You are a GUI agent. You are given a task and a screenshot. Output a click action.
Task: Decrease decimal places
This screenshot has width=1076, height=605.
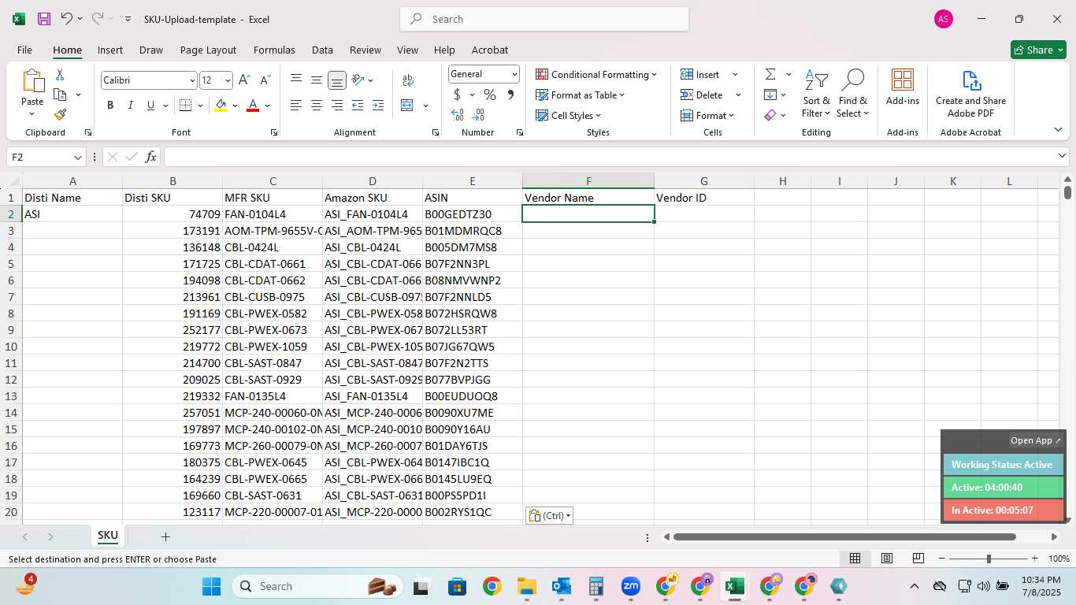coord(479,115)
